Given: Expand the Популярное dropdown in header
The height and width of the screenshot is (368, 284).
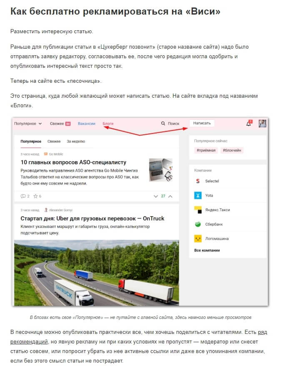Looking at the screenshot, I should click(x=28, y=123).
